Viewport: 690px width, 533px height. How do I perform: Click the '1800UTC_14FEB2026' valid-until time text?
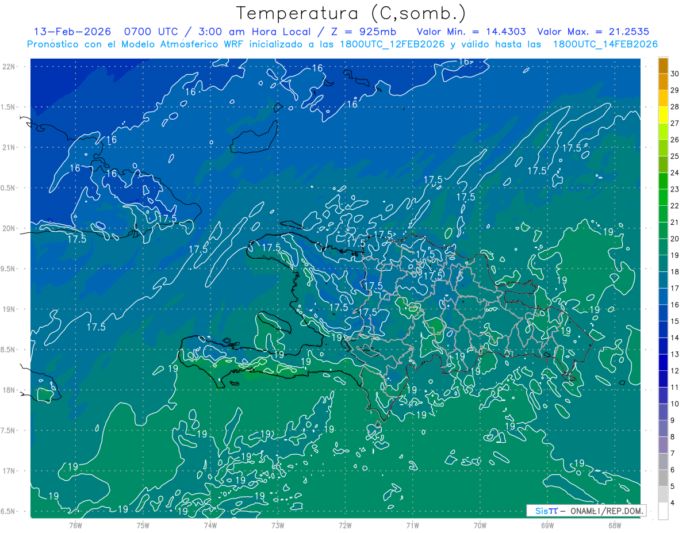[x=605, y=44]
